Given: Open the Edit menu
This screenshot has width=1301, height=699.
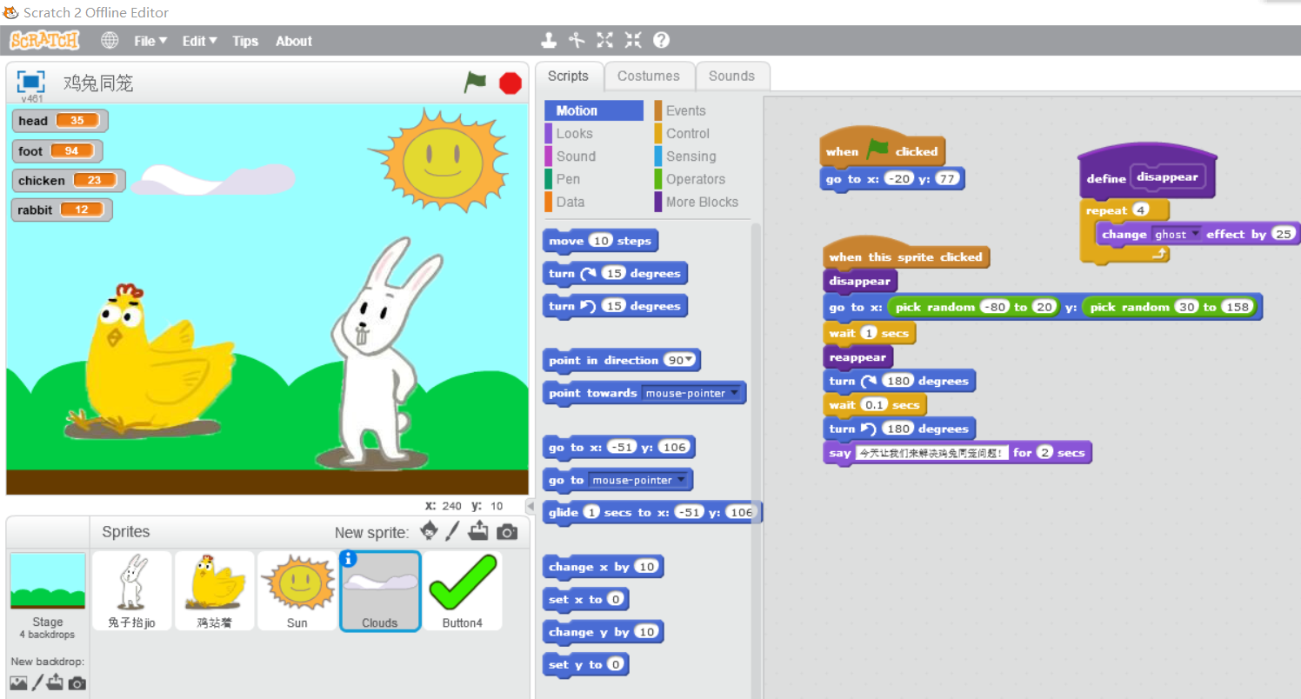Looking at the screenshot, I should point(199,41).
